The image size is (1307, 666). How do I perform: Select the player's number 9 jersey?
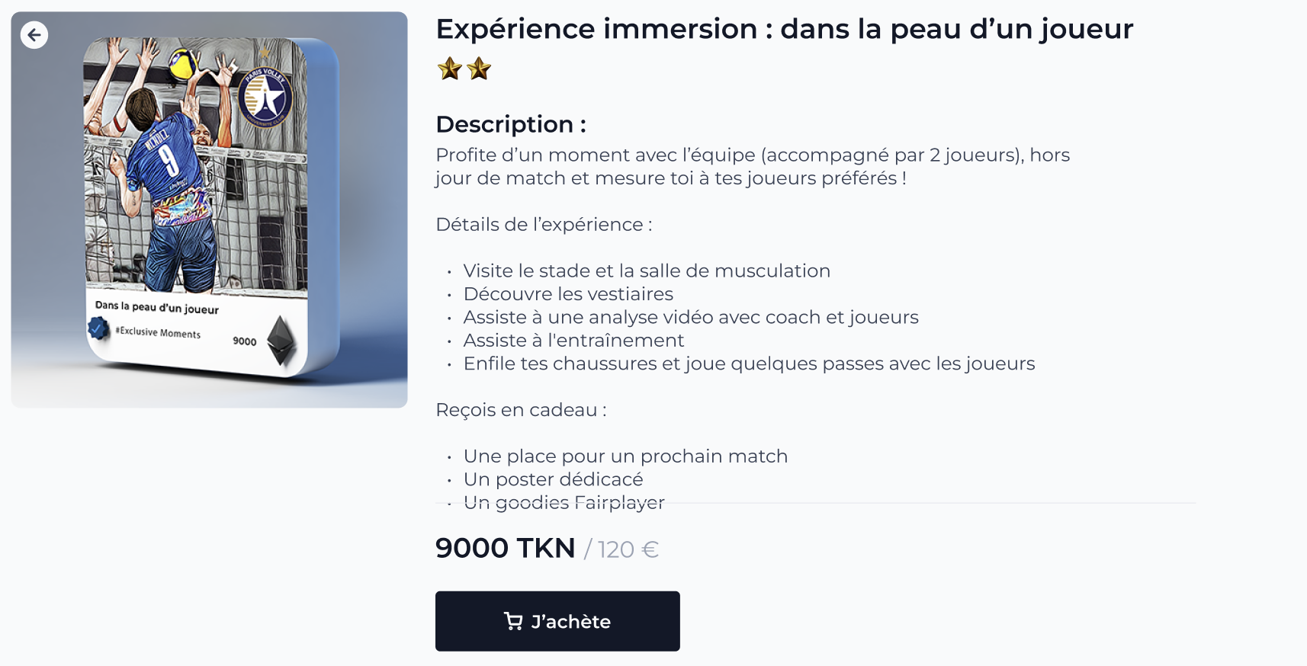click(168, 160)
